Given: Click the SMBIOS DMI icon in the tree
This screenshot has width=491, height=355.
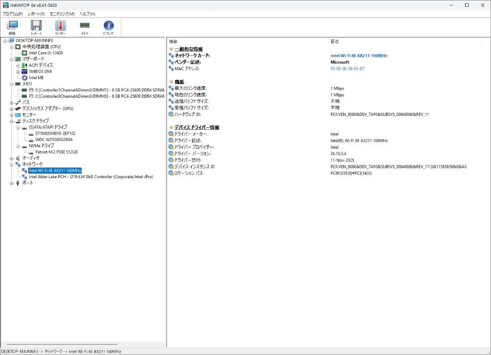Looking at the screenshot, I should point(23,71).
